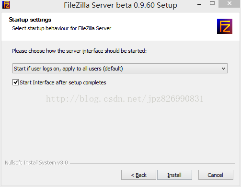Click the 'Start Interface after setup completes' label
This screenshot has height=187, width=241.
tap(63, 82)
